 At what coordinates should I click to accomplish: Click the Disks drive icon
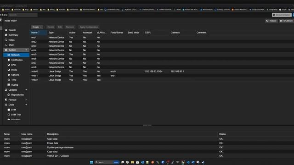tap(6, 105)
